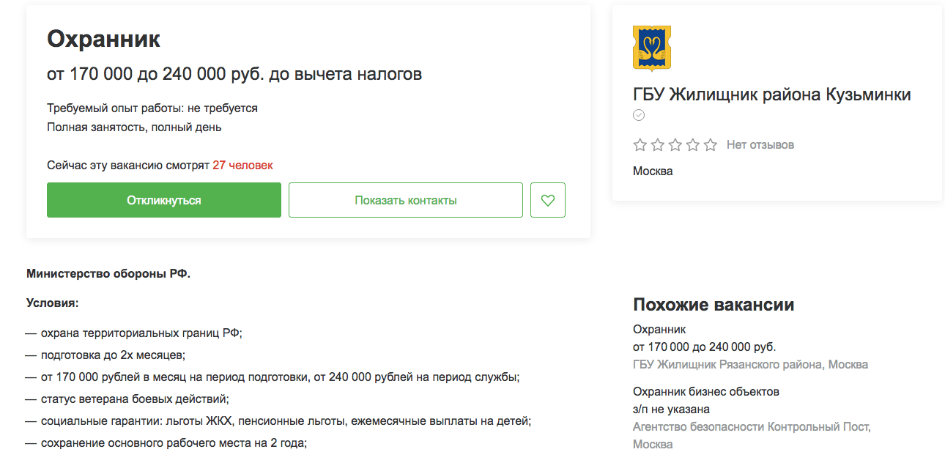
Task: Click ГБУ Жилищник Рязанского района, Москва
Action: click(749, 364)
